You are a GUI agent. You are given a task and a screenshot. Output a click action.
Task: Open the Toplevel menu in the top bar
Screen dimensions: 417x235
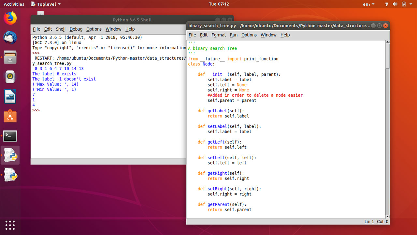pos(45,4)
